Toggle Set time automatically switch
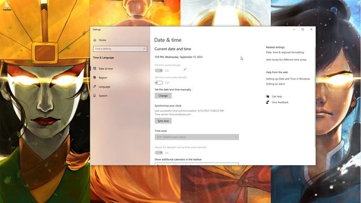The width and height of the screenshot is (361, 203). point(159,70)
